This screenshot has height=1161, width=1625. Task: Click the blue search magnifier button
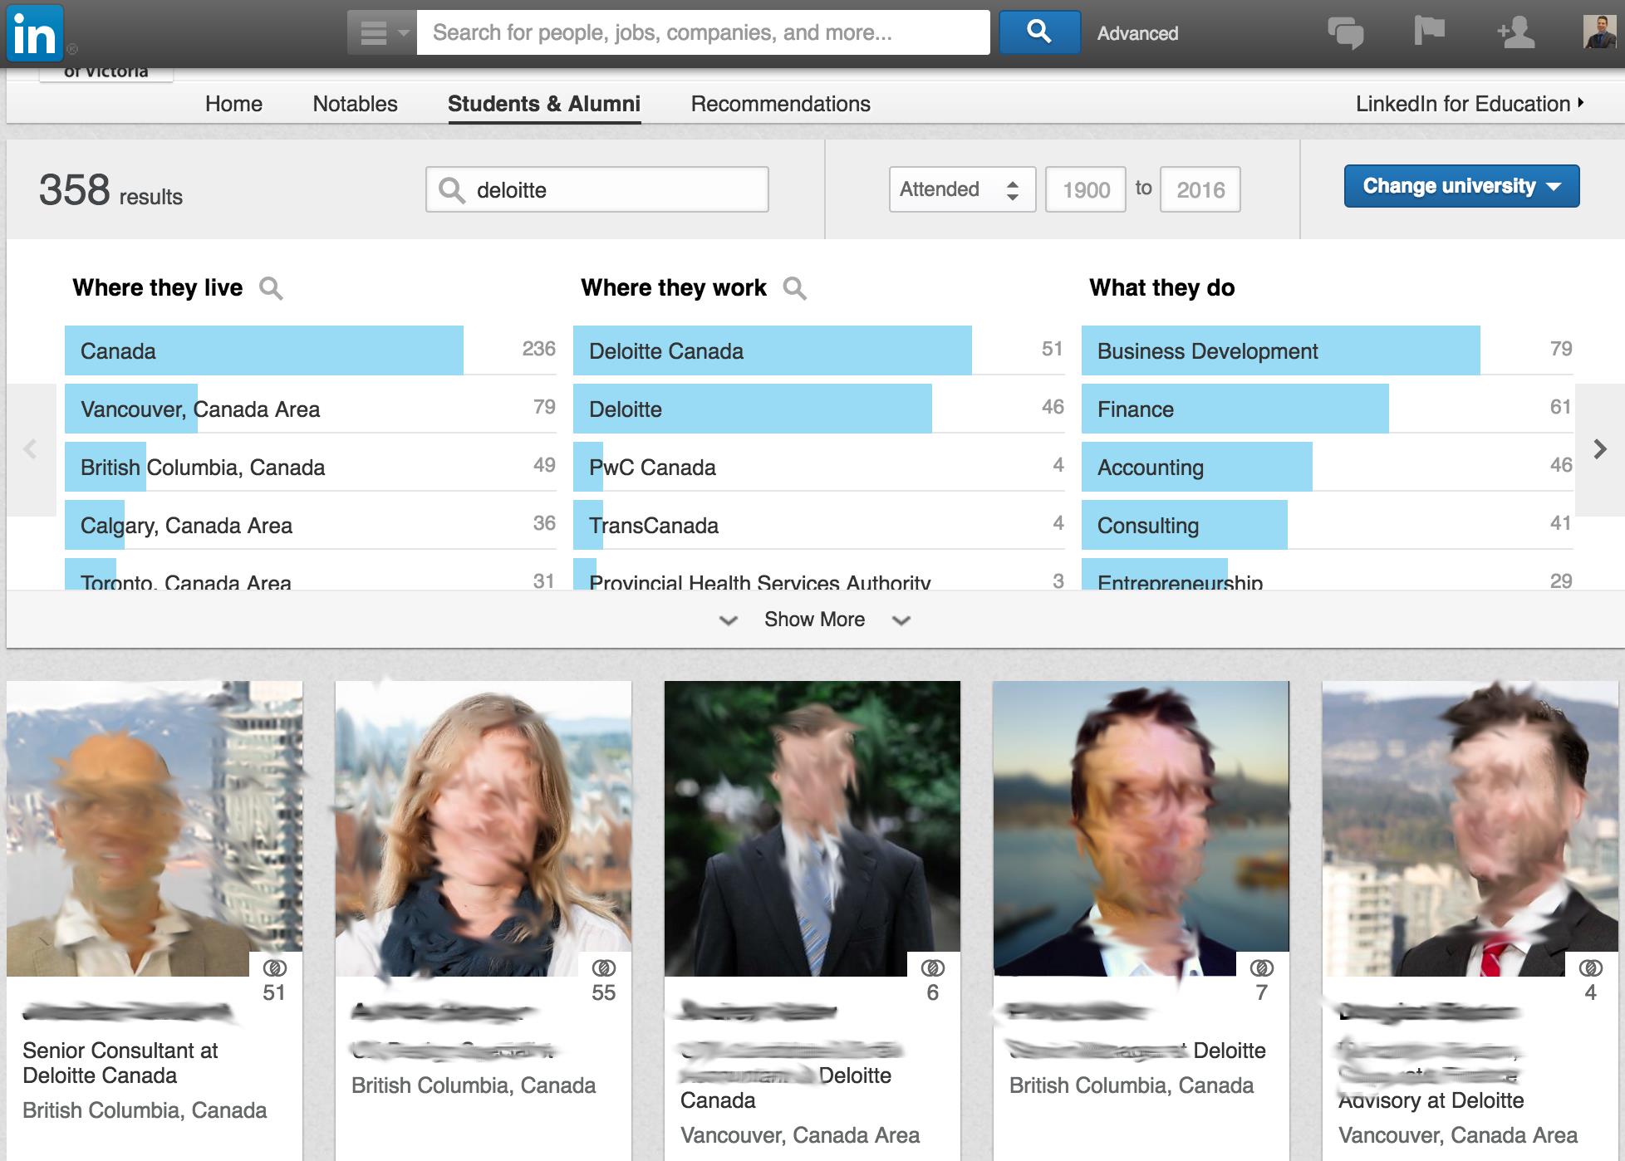pyautogui.click(x=1038, y=32)
